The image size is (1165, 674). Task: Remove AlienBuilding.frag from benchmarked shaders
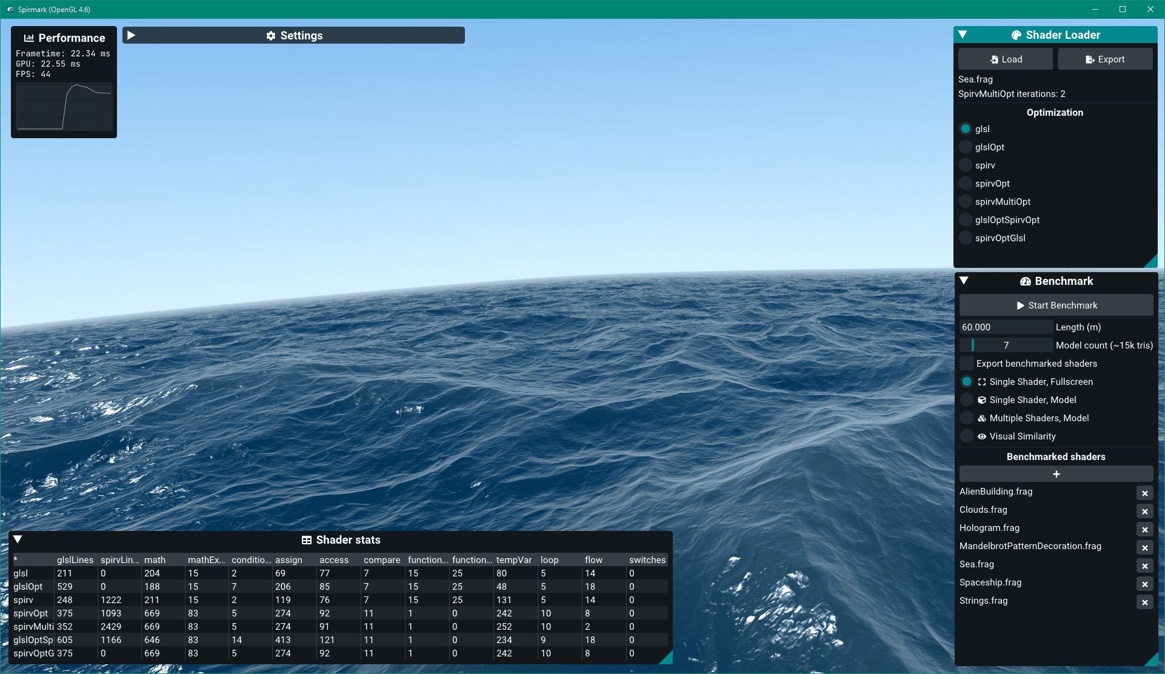tap(1144, 493)
